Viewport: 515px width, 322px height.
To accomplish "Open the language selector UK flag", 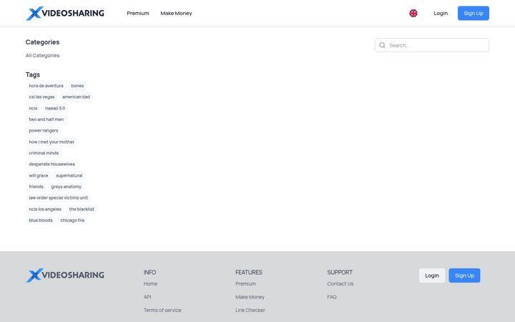I will click(x=413, y=13).
